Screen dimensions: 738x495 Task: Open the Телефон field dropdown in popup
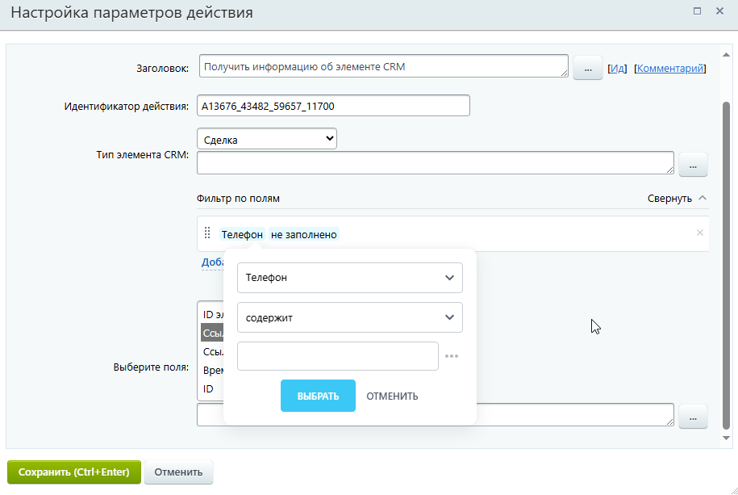[349, 278]
